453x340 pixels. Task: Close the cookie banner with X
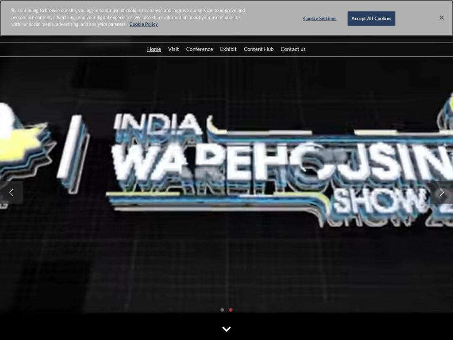pos(441,18)
